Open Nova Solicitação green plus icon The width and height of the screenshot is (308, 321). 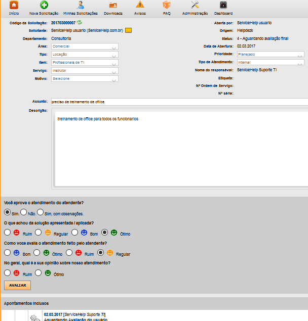44,5
